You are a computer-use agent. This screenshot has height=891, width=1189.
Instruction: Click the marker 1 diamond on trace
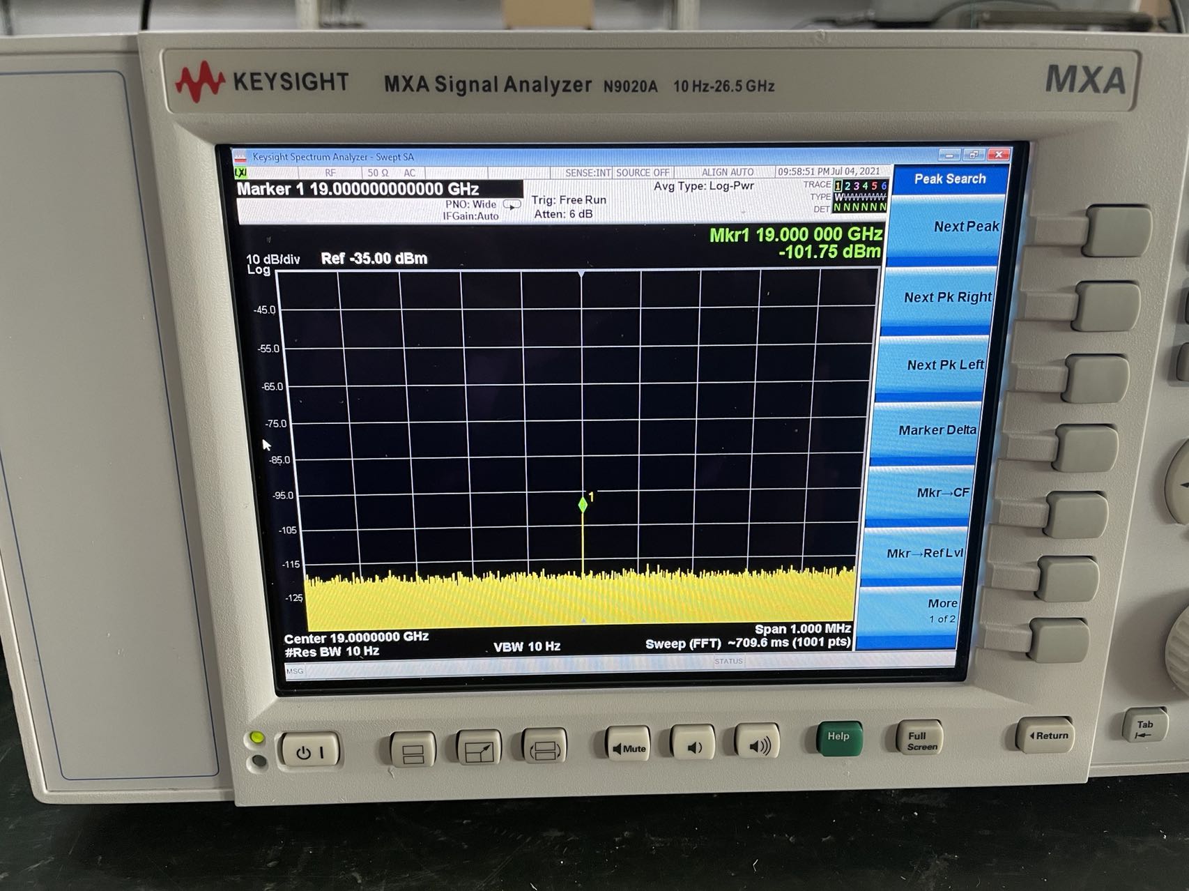583,505
